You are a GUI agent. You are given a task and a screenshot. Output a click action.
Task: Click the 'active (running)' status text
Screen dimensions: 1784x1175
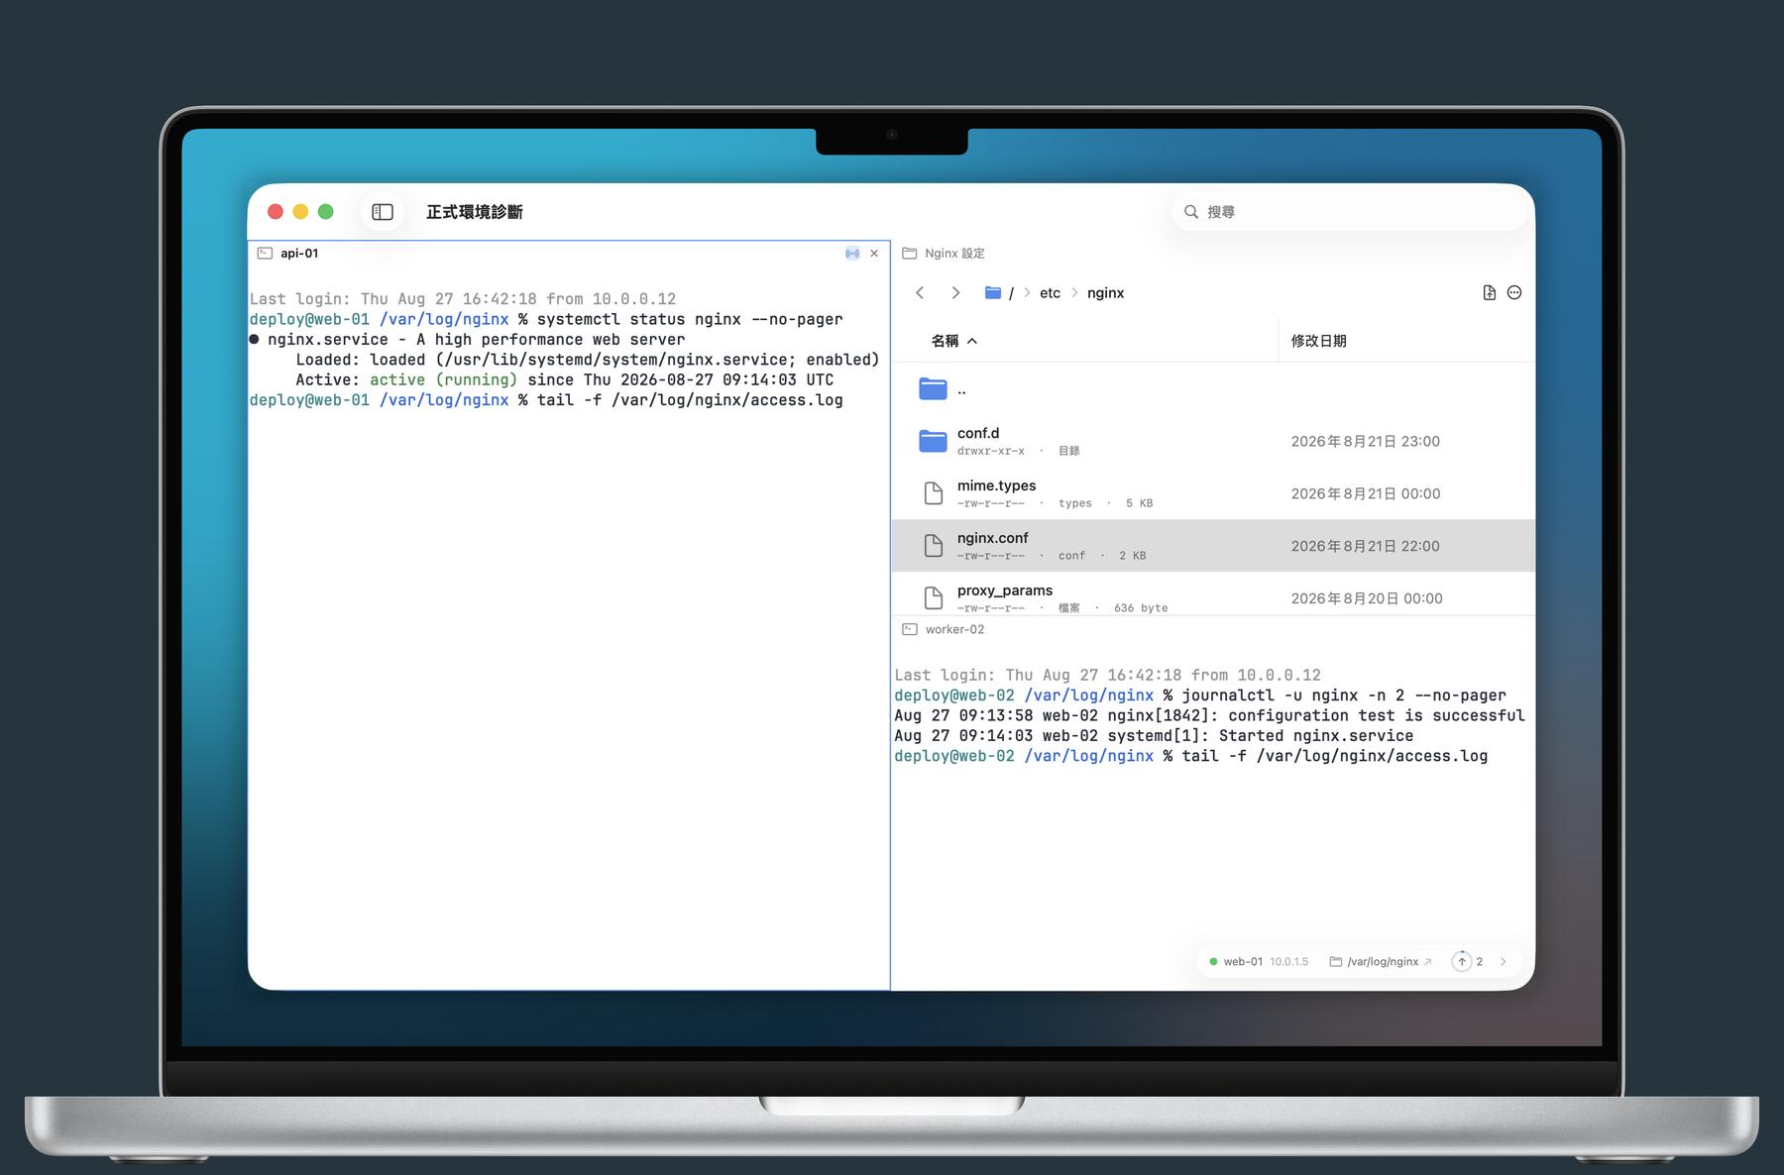point(443,380)
